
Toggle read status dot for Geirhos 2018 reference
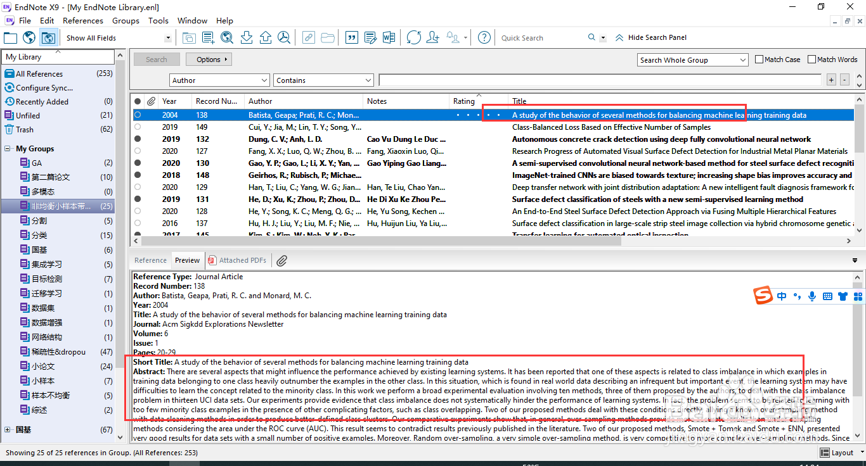click(x=138, y=175)
